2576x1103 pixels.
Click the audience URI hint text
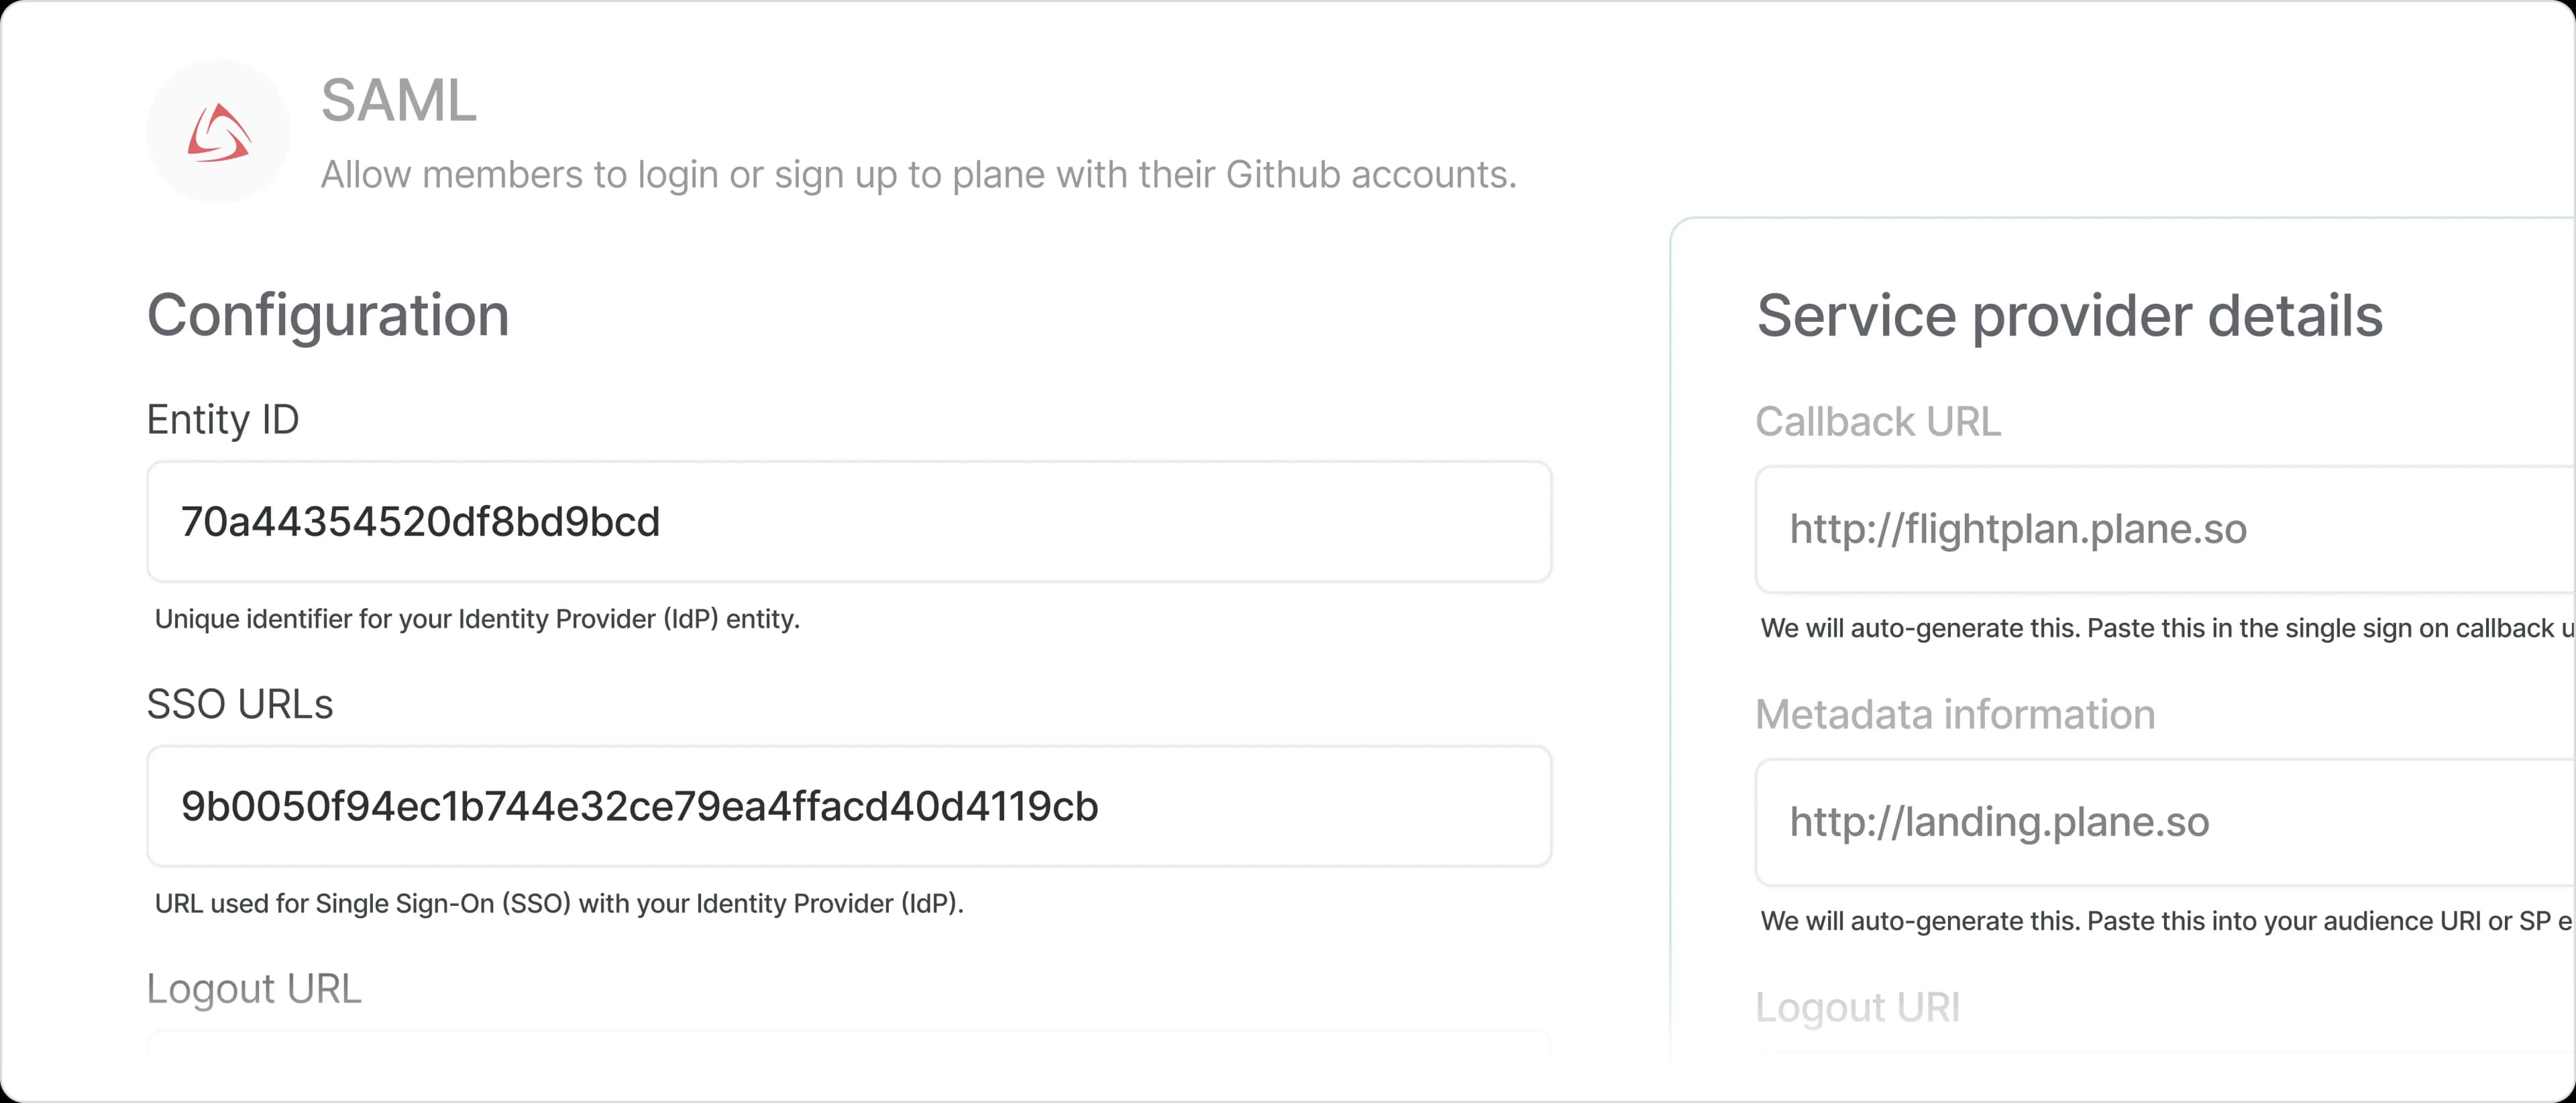point(2160,921)
